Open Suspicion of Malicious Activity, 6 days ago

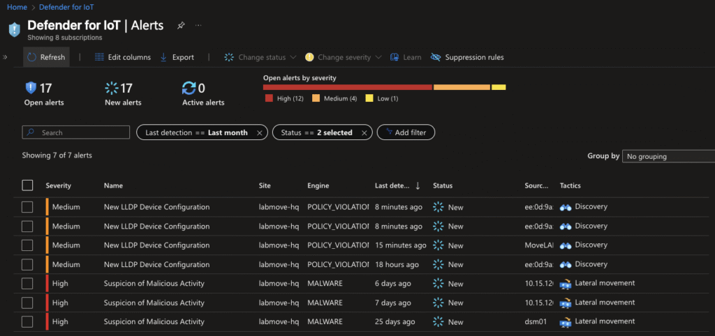coord(154,284)
